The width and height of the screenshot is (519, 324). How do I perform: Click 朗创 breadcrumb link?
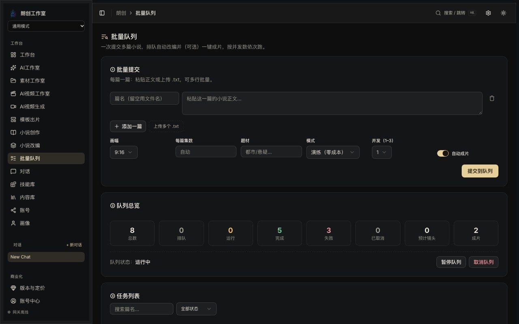121,13
